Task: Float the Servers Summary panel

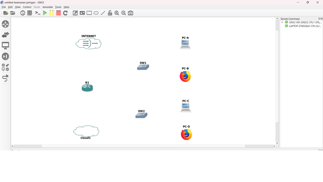Action: (319, 19)
